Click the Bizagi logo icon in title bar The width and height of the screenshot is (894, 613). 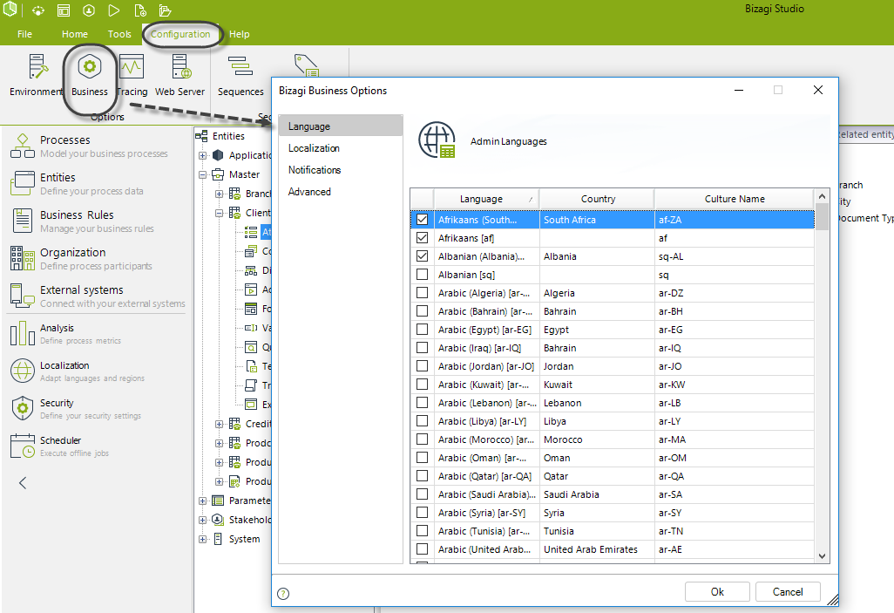coord(10,10)
